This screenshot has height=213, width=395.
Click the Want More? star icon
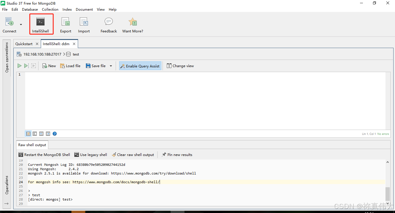pos(133,24)
